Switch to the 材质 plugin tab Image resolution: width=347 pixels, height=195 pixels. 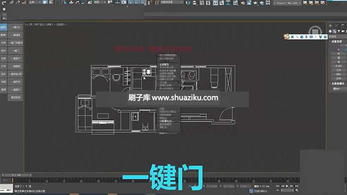tap(3, 43)
